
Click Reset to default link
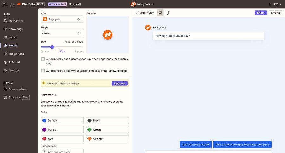click(74, 41)
